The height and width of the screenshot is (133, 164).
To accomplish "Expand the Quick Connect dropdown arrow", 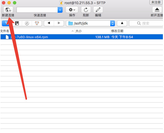I will pos(60,10).
